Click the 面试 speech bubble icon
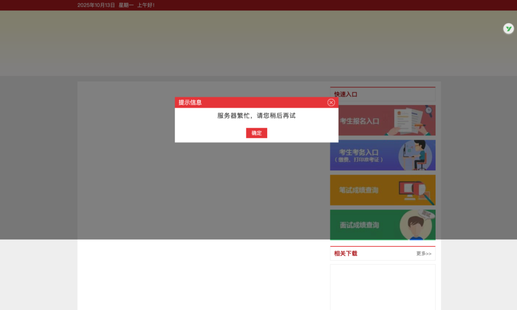This screenshot has height=310, width=517. (426, 215)
